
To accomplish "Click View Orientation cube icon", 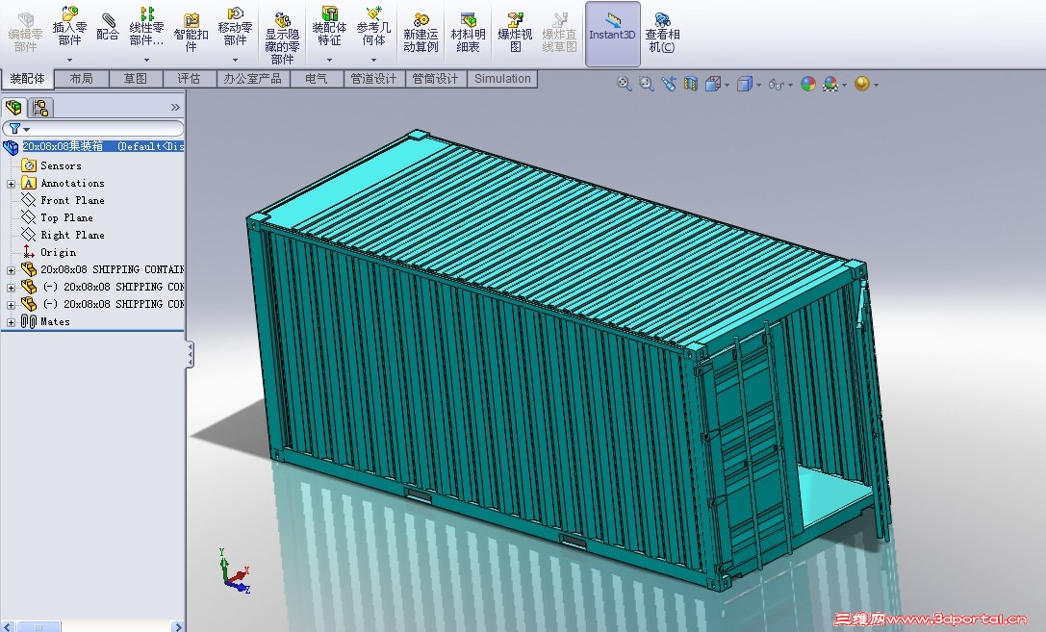I will click(712, 84).
